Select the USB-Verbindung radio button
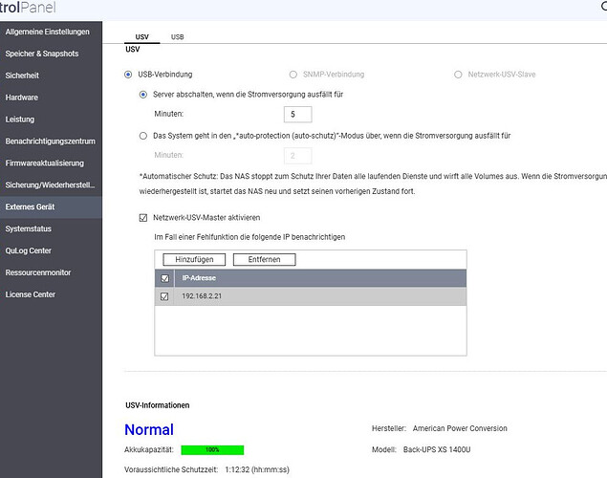Image resolution: width=607 pixels, height=478 pixels. click(129, 74)
